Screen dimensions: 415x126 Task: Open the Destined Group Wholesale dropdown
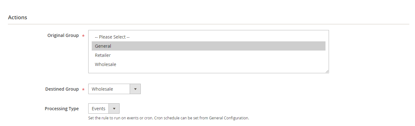[115, 89]
